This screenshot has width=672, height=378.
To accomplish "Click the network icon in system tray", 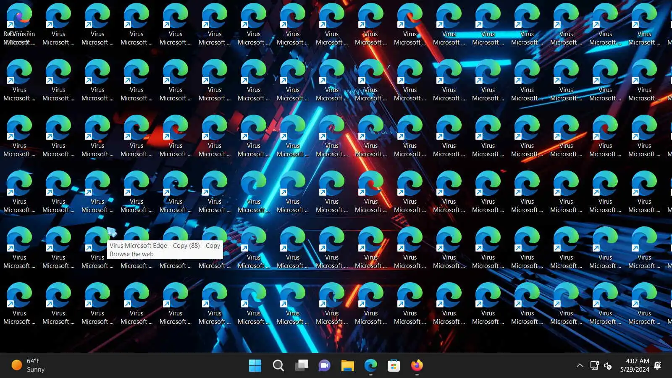I will tap(594, 365).
